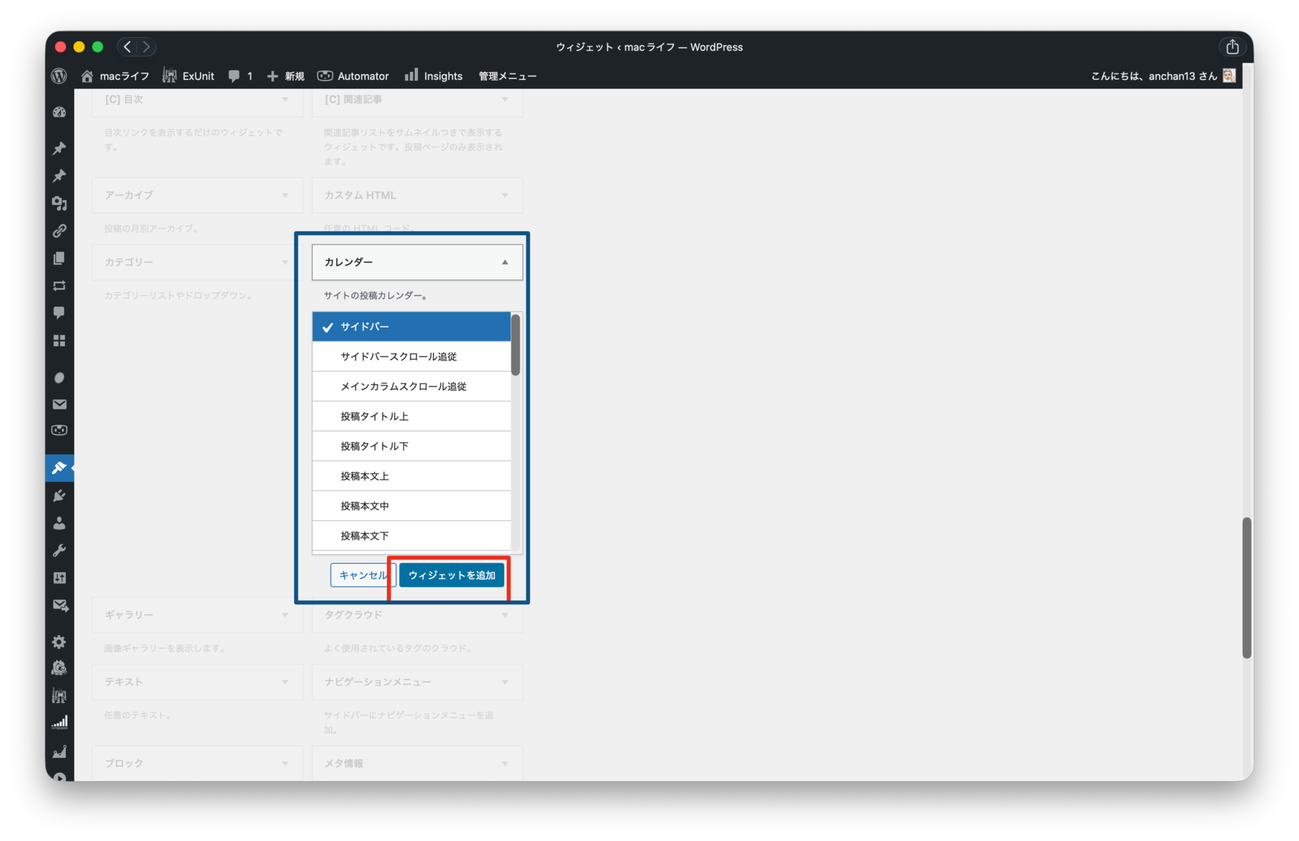Open the Tools wrench icon

[60, 550]
